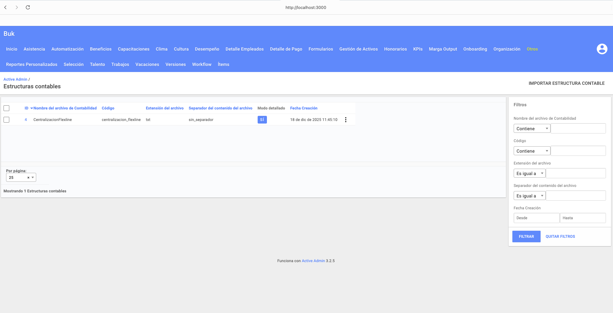
Task: Sort by ID using the sort arrow
Action: pyautogui.click(x=31, y=108)
